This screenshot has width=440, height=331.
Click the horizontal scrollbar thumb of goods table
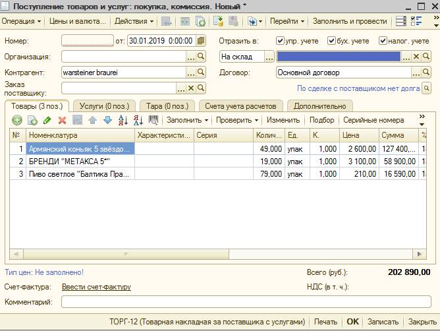click(126, 254)
